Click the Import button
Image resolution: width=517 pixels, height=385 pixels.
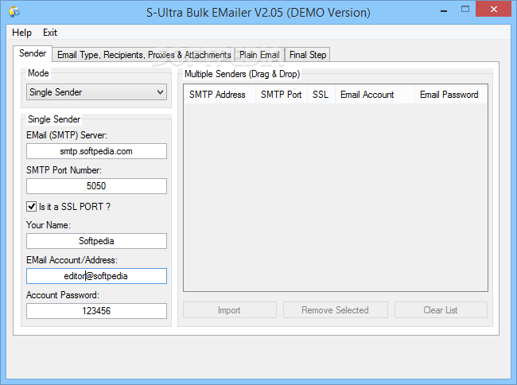[x=230, y=310]
